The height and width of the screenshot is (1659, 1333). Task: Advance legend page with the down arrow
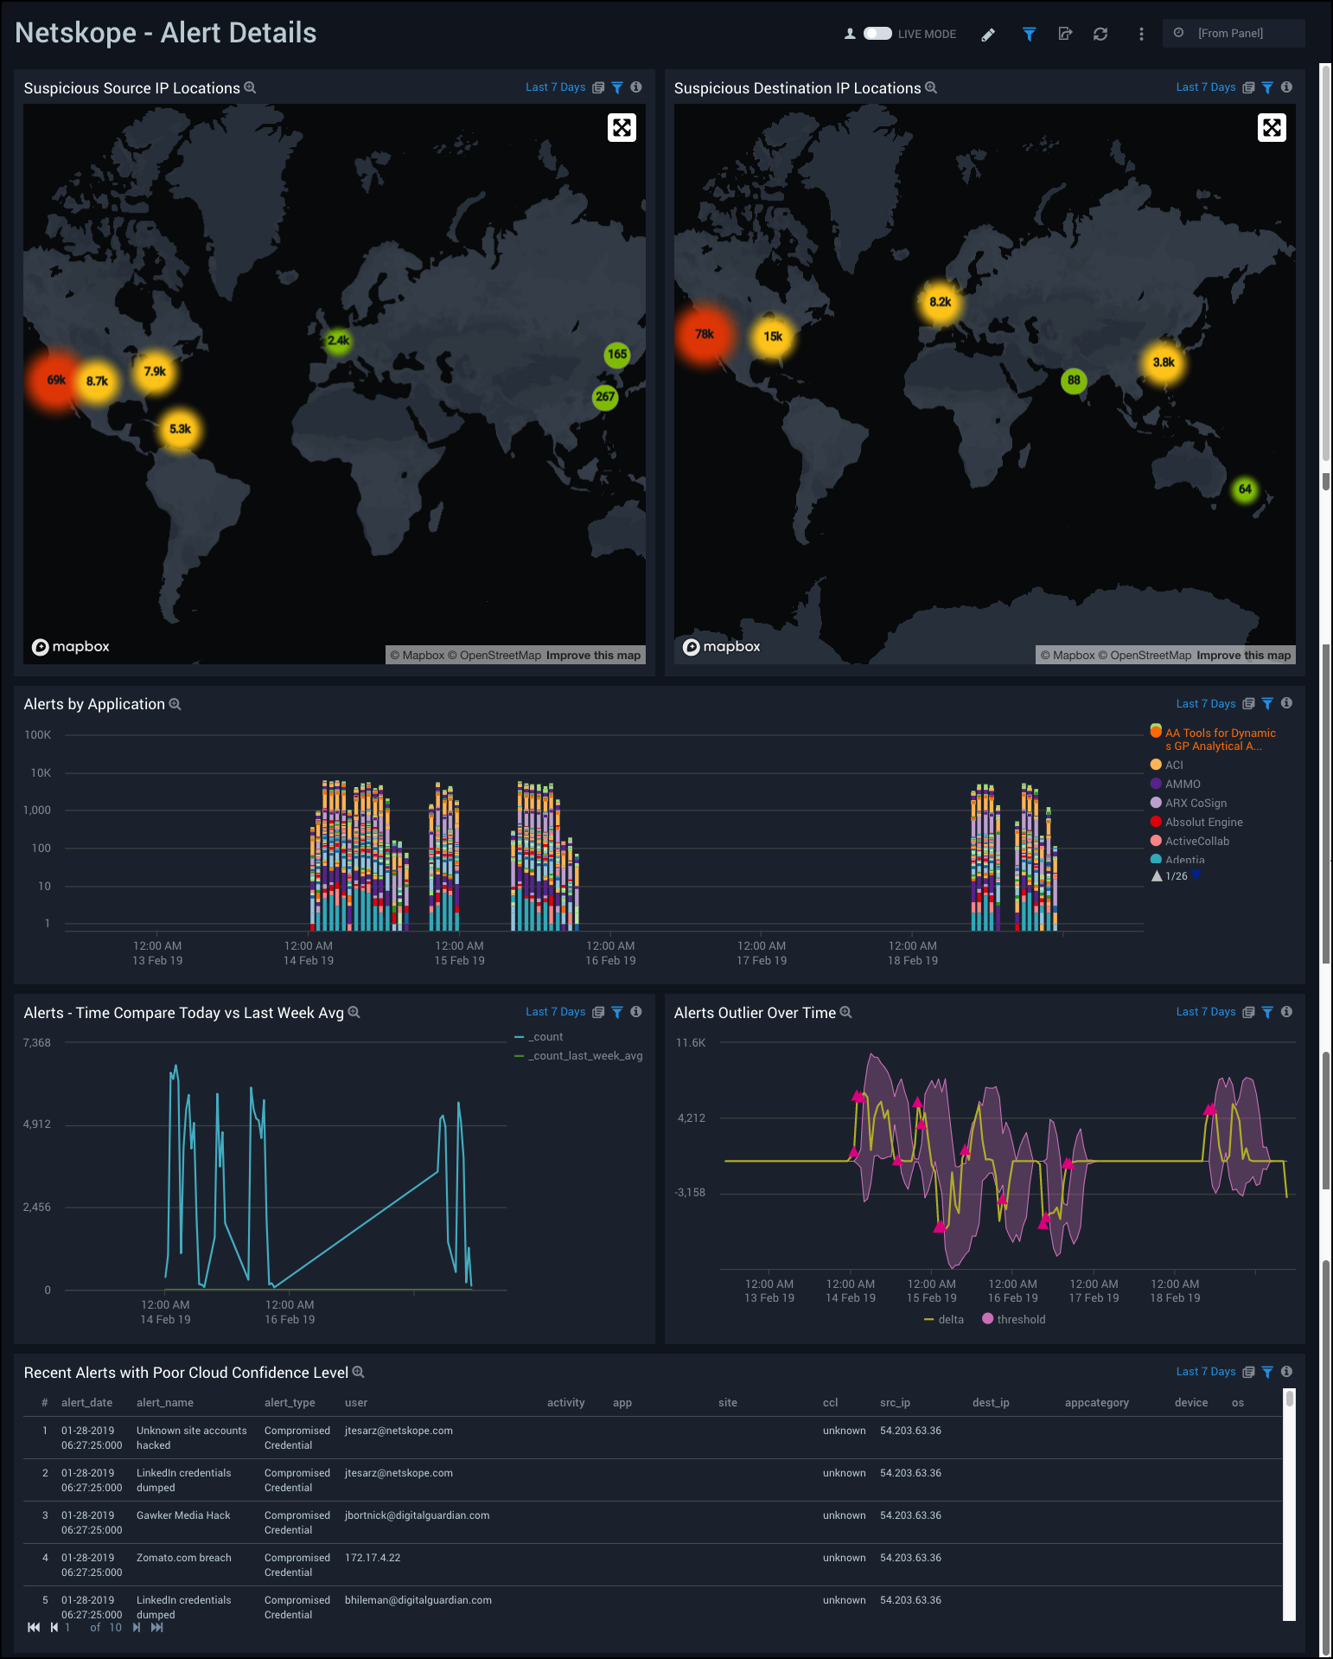point(1196,875)
